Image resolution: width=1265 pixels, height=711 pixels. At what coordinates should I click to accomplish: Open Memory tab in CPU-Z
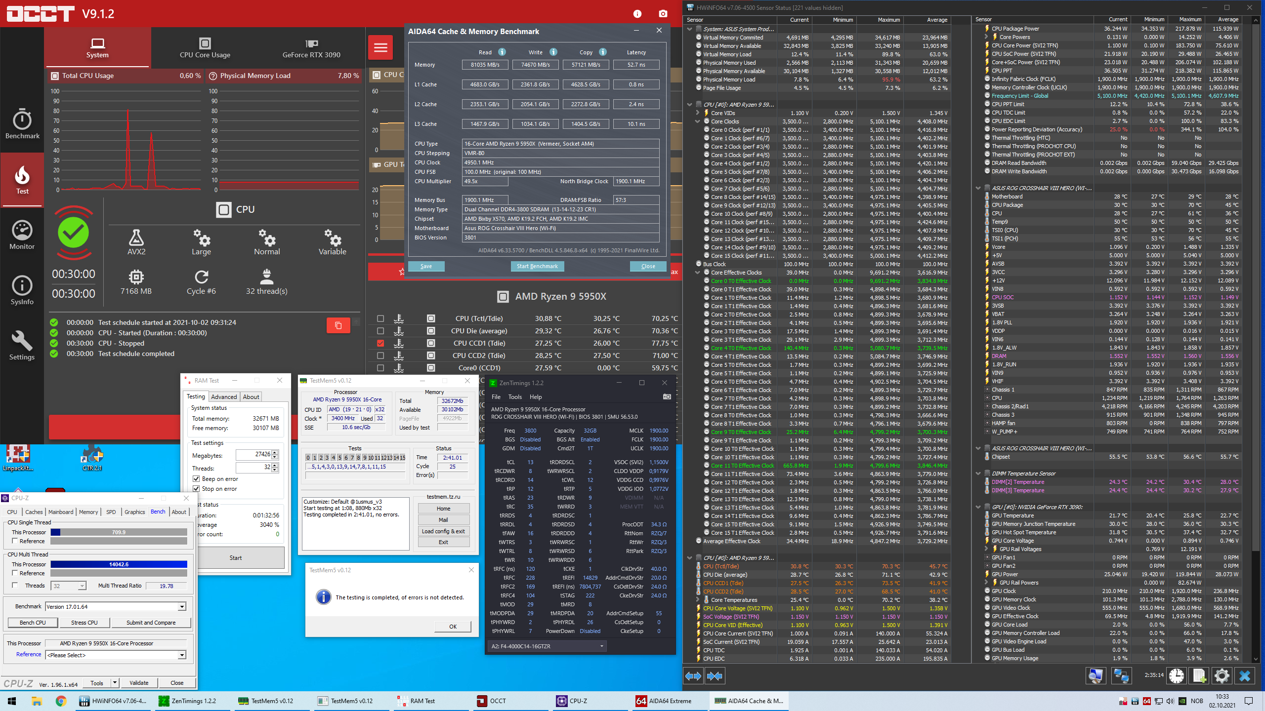pos(88,512)
